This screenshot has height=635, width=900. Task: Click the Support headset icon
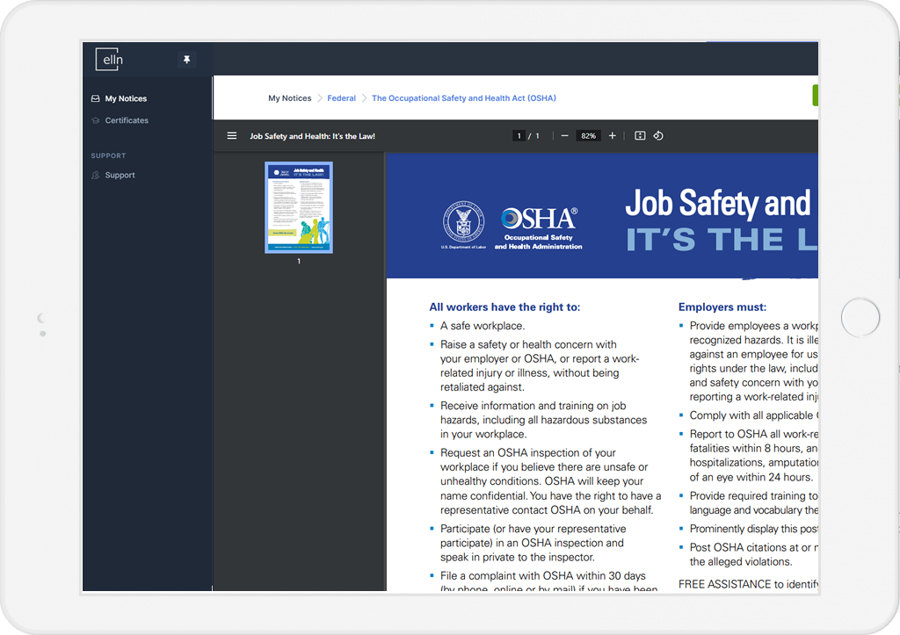tap(95, 175)
